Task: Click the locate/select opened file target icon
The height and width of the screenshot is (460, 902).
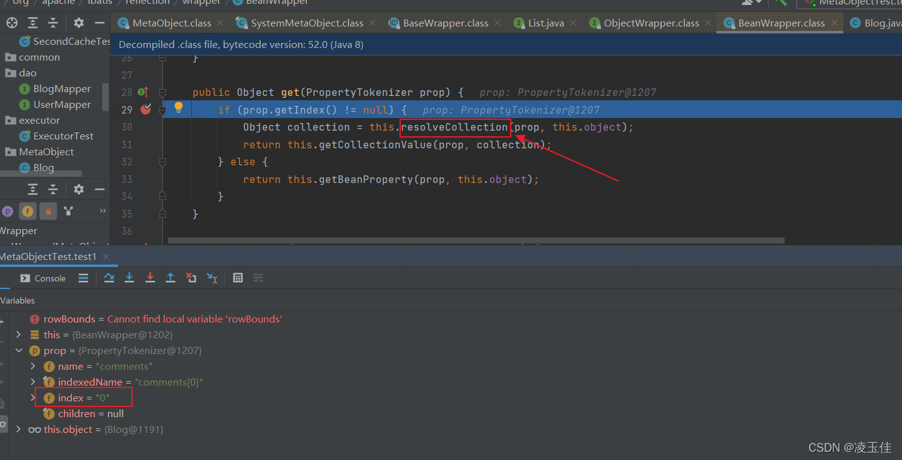Action: [11, 23]
